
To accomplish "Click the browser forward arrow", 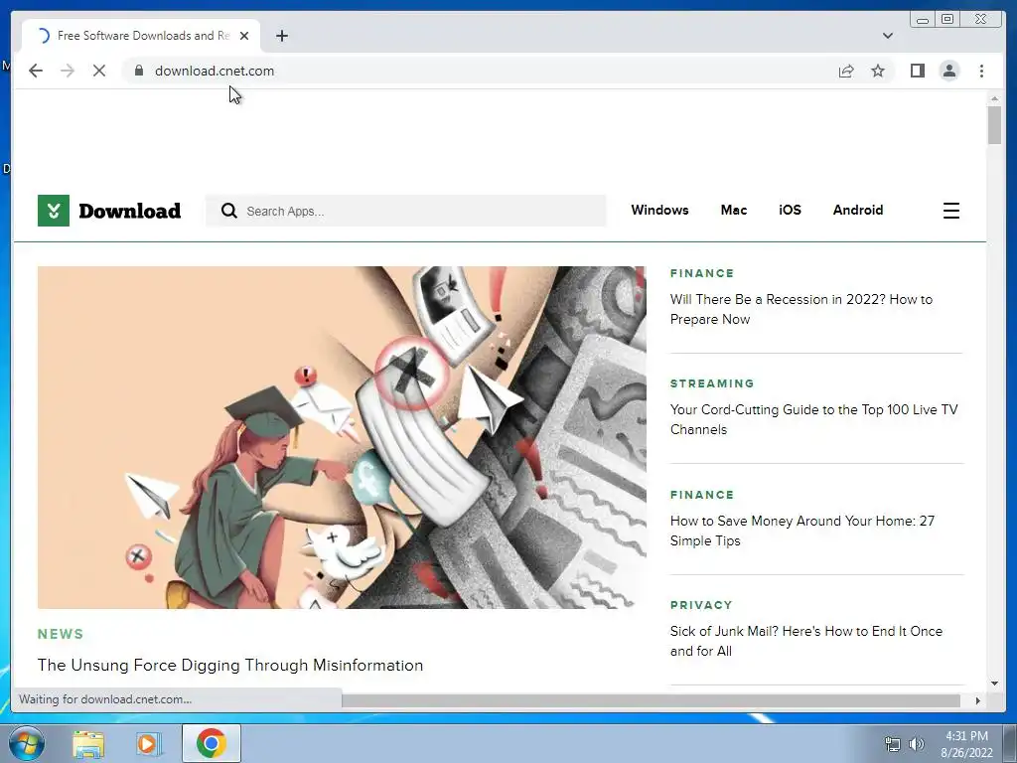I will pyautogui.click(x=68, y=71).
